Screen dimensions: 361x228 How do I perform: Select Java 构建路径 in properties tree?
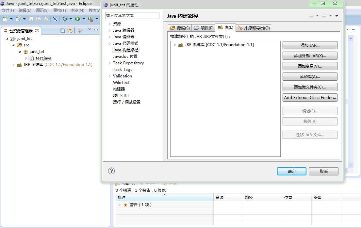click(125, 50)
